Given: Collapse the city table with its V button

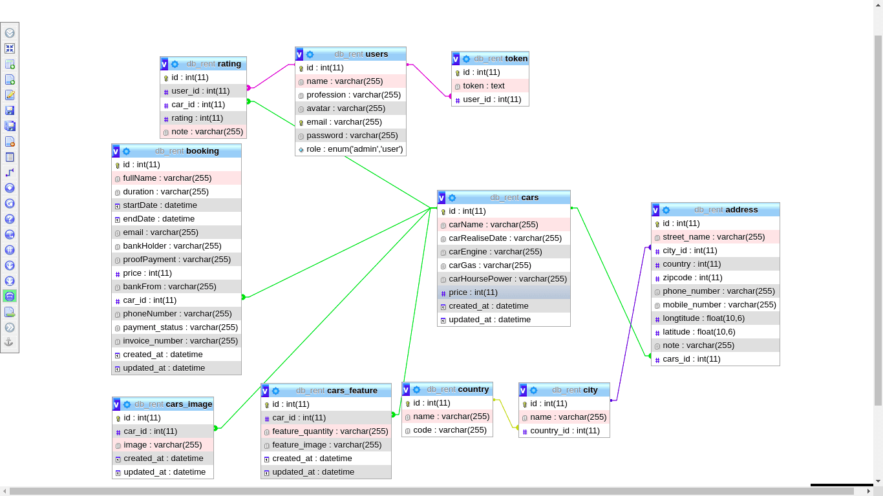Looking at the screenshot, I should pos(523,390).
